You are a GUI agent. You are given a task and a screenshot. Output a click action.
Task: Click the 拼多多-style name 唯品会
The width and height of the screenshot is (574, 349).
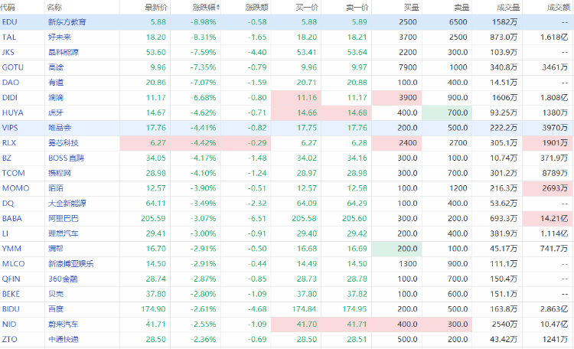(x=58, y=128)
